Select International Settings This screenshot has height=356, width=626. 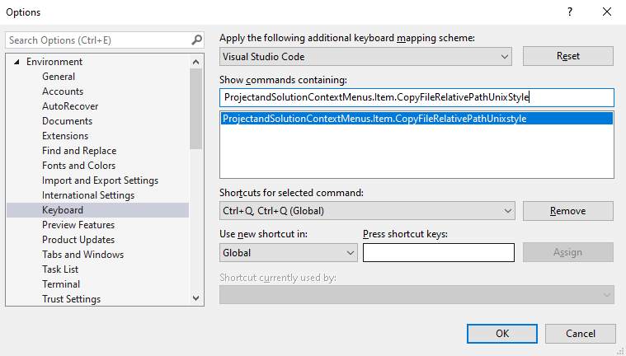point(88,194)
